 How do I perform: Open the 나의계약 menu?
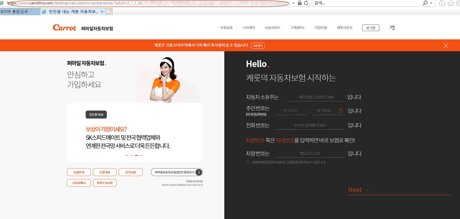249,28
